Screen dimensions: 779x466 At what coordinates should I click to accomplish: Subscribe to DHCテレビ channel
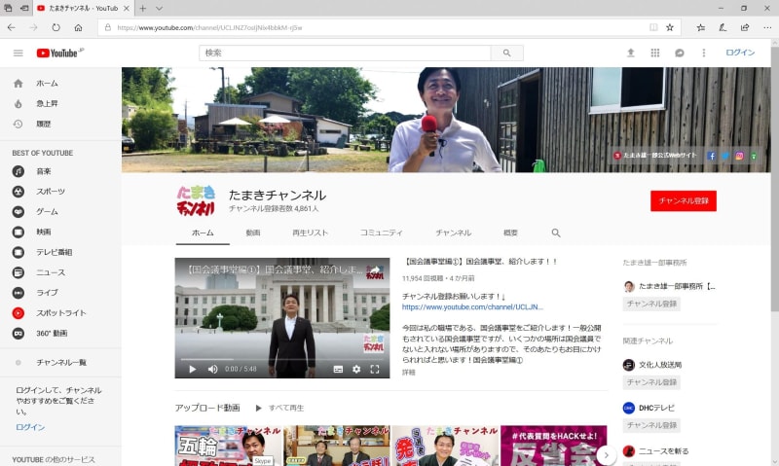pos(651,425)
